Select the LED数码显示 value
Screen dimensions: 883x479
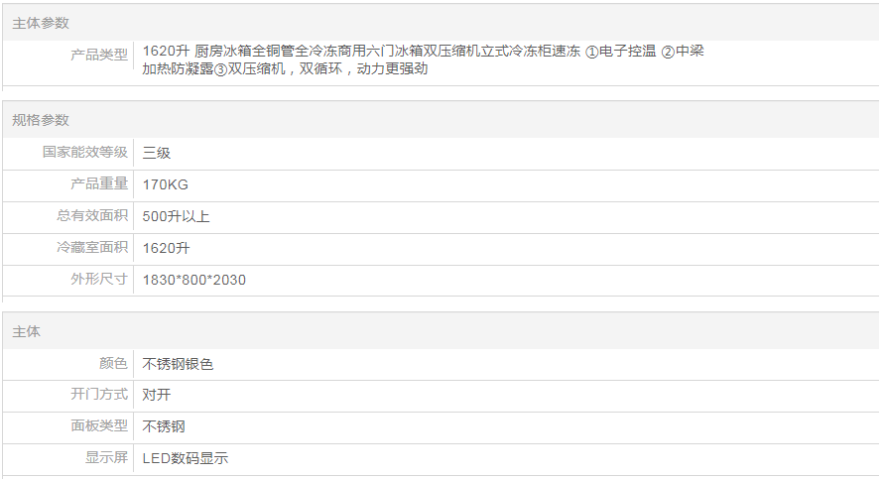click(x=186, y=458)
